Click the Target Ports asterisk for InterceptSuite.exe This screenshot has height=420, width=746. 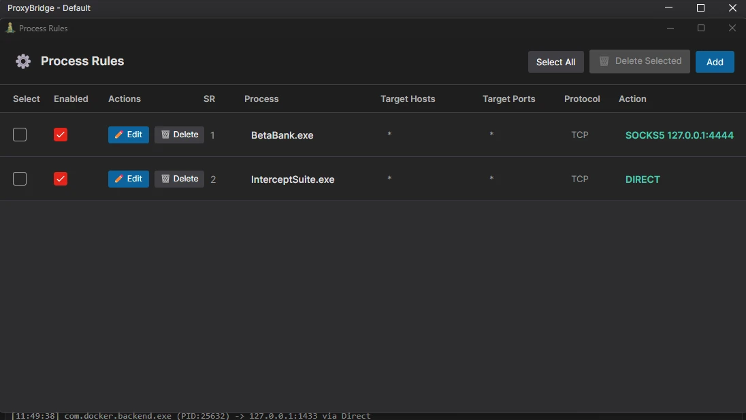(x=491, y=179)
